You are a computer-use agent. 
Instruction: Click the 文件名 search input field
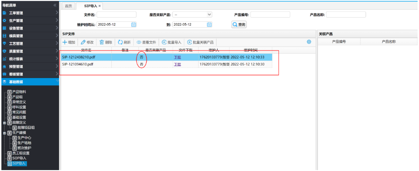pyautogui.click(x=116, y=15)
